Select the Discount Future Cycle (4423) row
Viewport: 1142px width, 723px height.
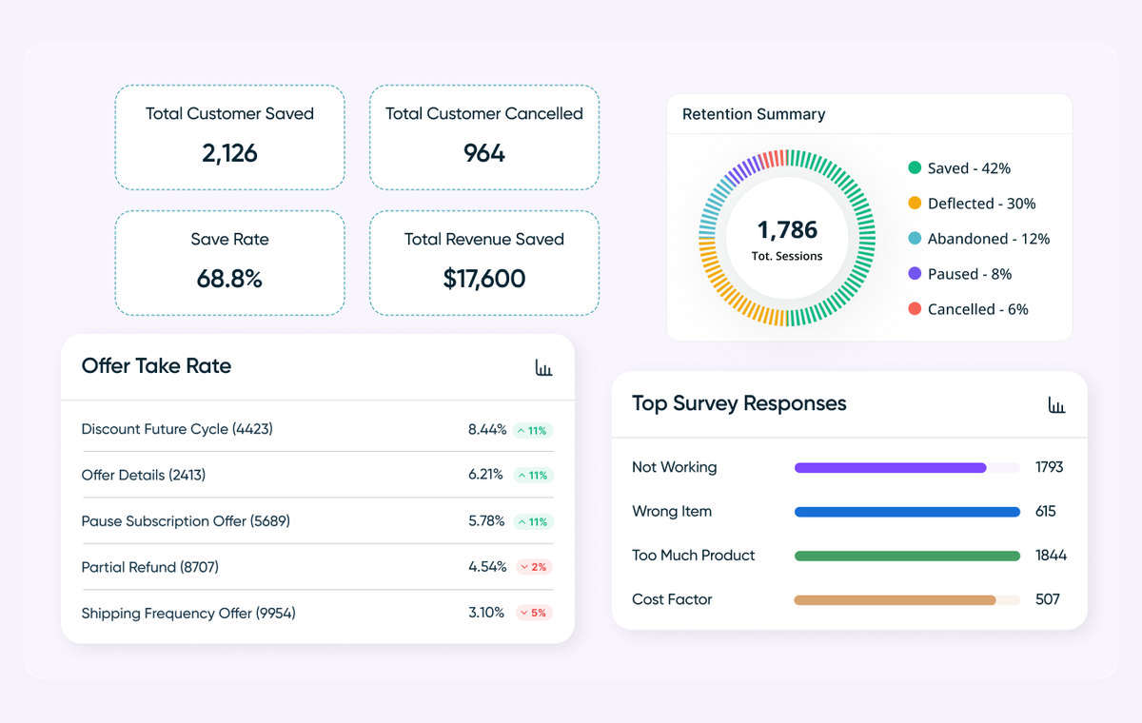(x=317, y=429)
